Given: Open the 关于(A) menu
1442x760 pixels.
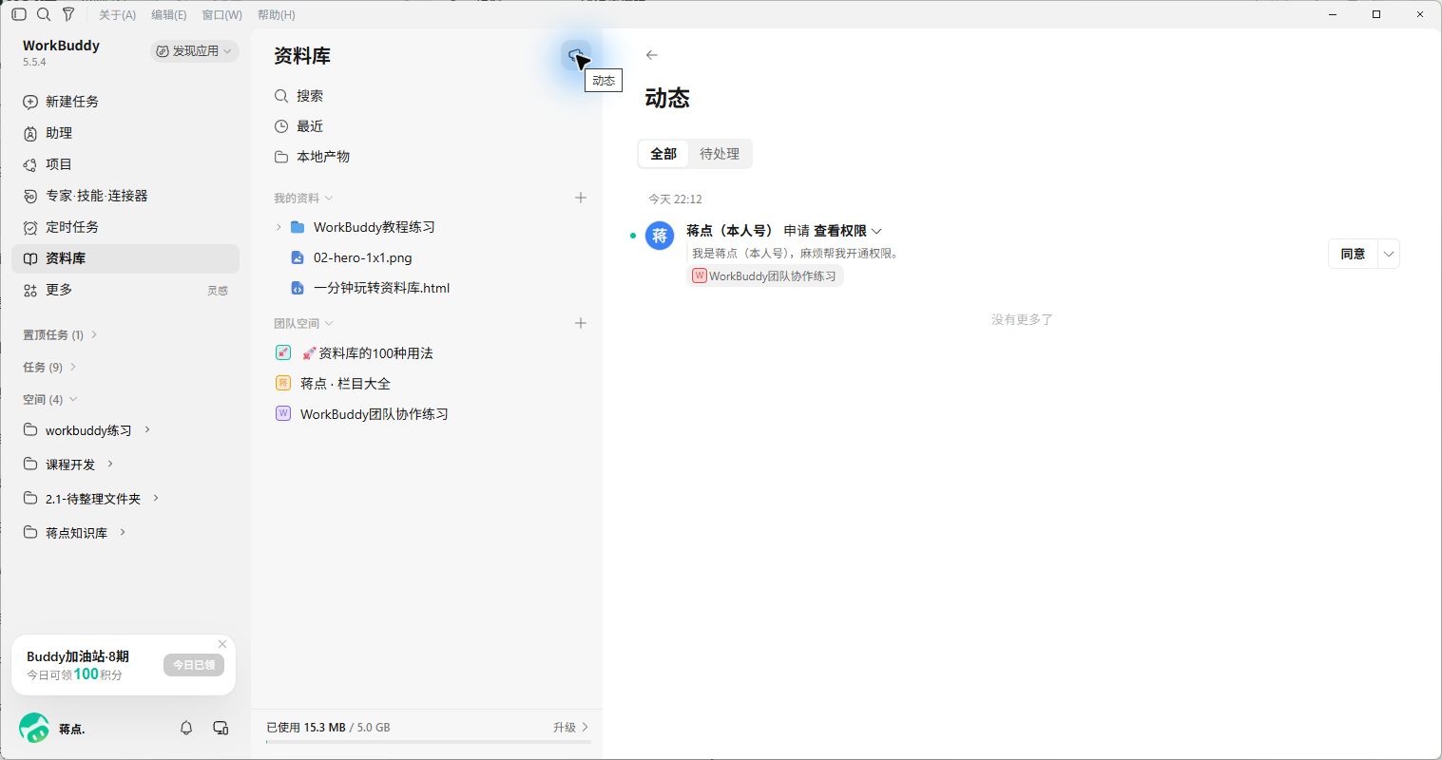Looking at the screenshot, I should tap(118, 14).
